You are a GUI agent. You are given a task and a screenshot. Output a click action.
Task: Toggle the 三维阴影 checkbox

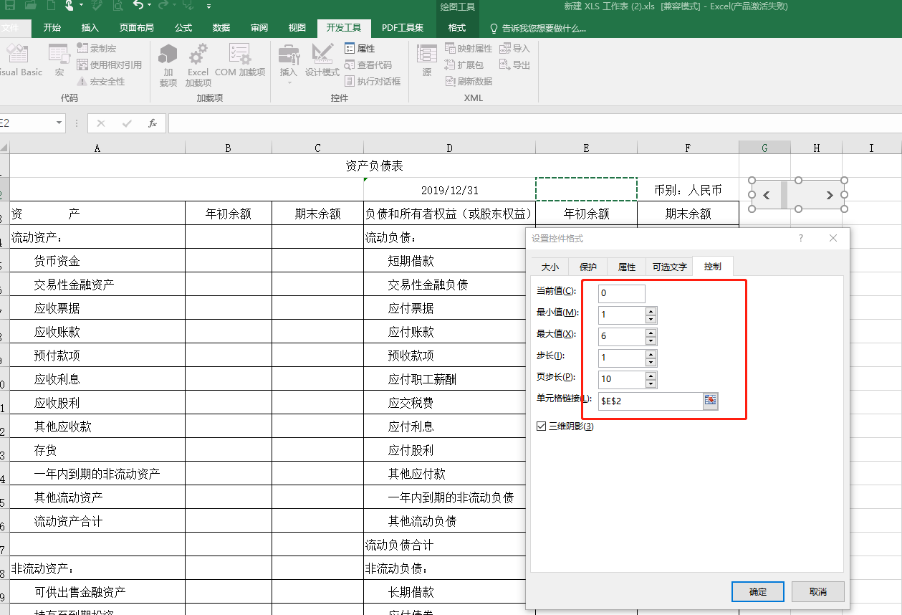coord(541,426)
